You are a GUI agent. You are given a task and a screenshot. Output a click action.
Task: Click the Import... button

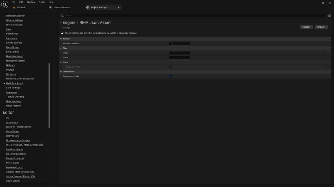pos(321,27)
